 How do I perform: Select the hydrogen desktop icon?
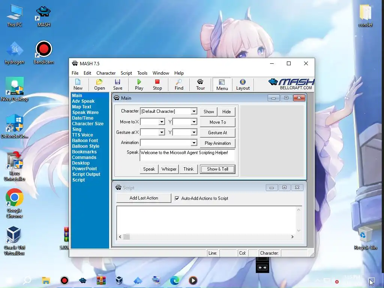[15, 53]
